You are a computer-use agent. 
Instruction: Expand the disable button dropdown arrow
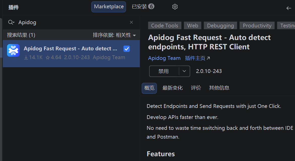184,71
